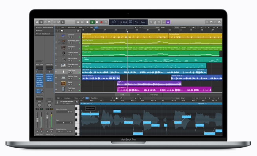Open the Mixer faders icon
The height and width of the screenshot is (156, 257).
(x=59, y=22)
